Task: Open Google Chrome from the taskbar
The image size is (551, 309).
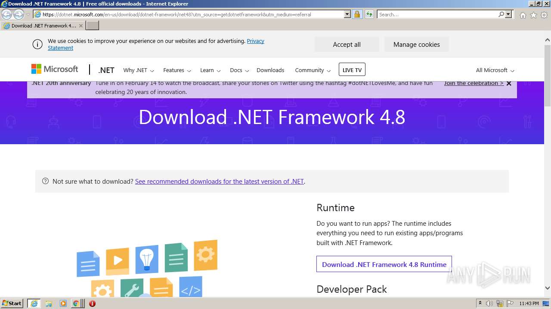Action: [x=76, y=303]
